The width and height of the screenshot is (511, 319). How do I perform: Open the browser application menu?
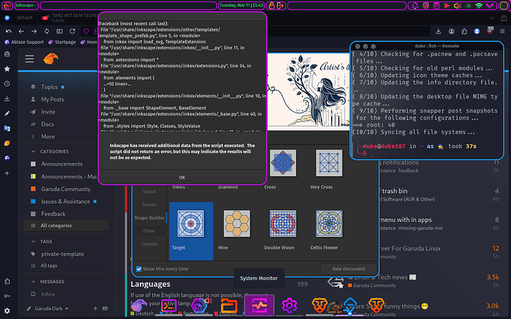[502, 31]
